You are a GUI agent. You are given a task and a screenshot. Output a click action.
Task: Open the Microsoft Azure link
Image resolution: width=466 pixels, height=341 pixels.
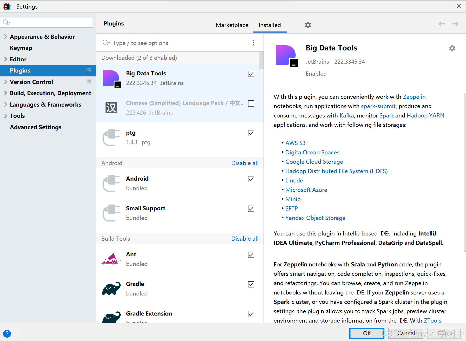306,190
